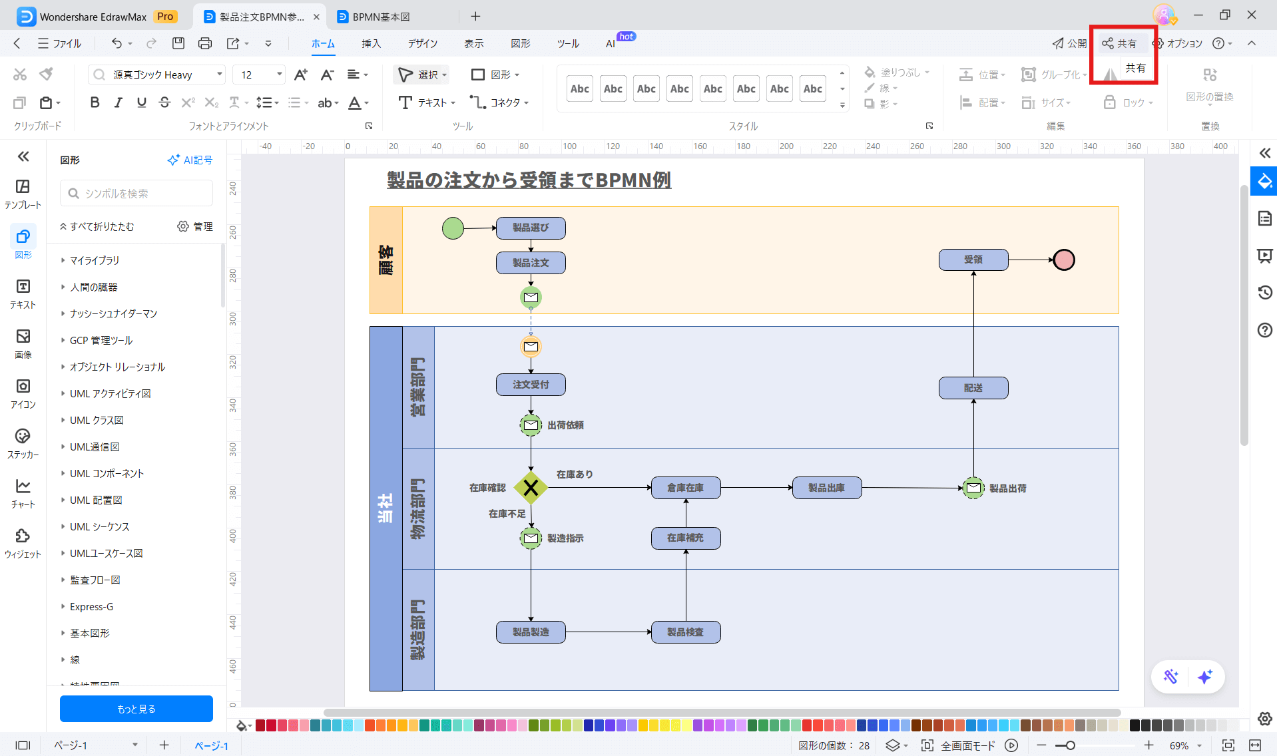Click すべて折りたたむ collapse all
The height and width of the screenshot is (756, 1277).
pos(97,226)
